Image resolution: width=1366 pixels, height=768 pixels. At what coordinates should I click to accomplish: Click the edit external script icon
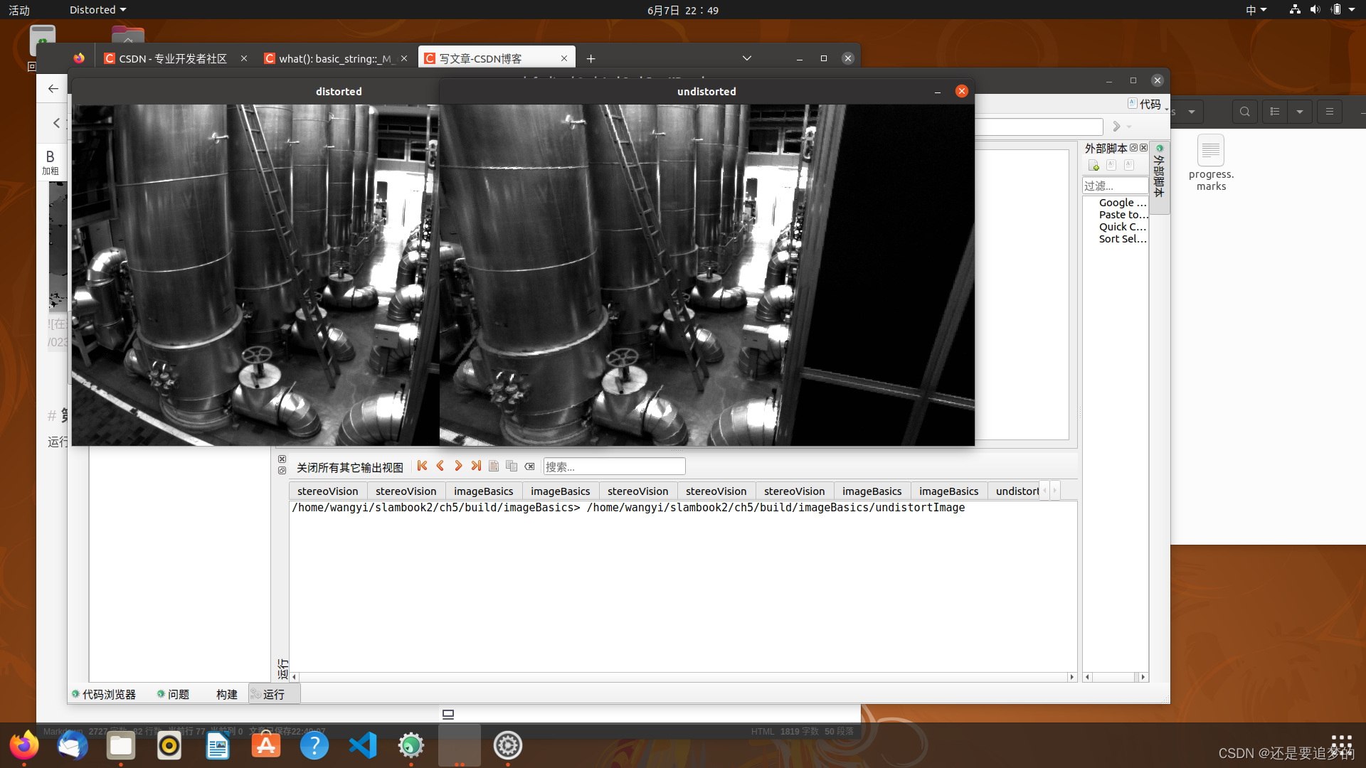click(1111, 166)
